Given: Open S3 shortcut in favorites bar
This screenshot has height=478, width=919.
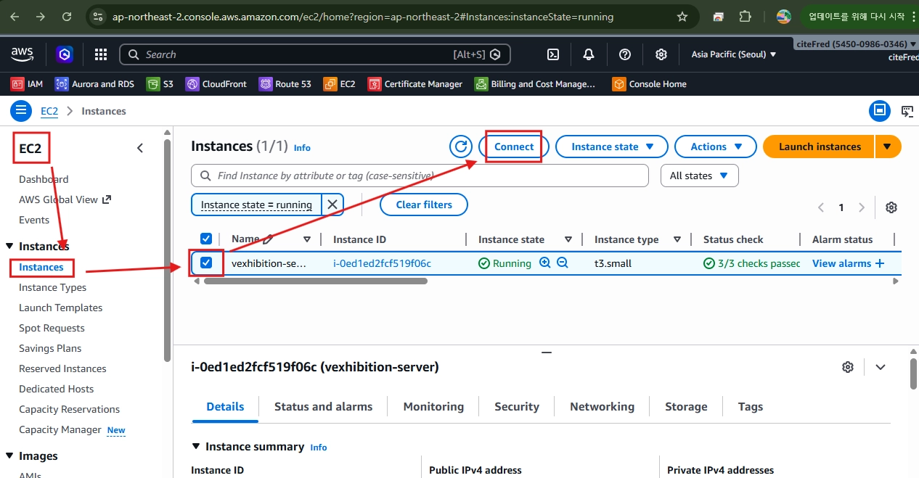Looking at the screenshot, I should coord(160,84).
